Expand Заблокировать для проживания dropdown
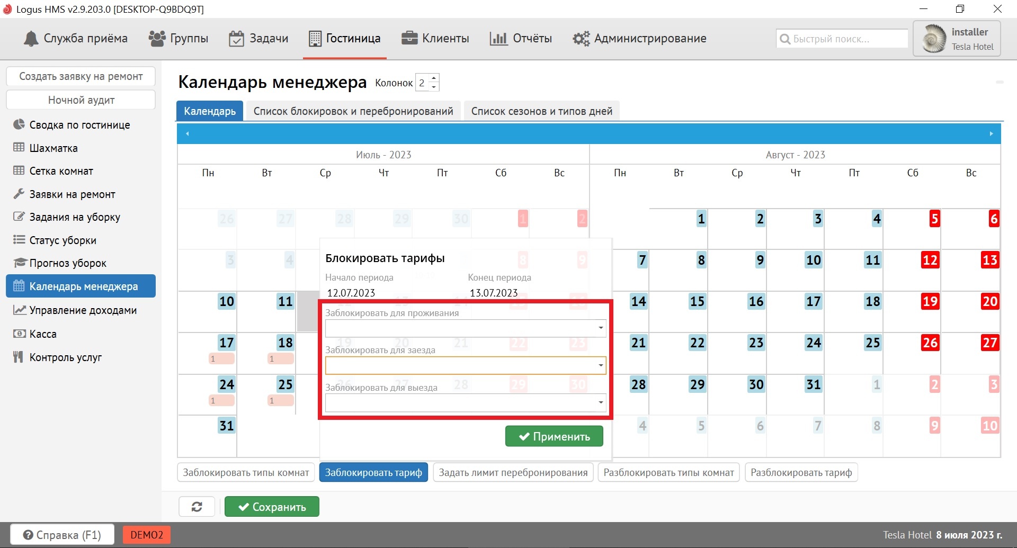This screenshot has height=548, width=1017. 601,328
